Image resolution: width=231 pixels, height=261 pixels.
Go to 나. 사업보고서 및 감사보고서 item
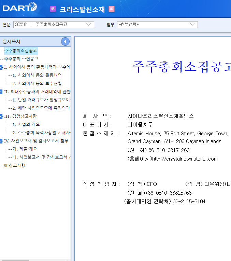[41, 157]
